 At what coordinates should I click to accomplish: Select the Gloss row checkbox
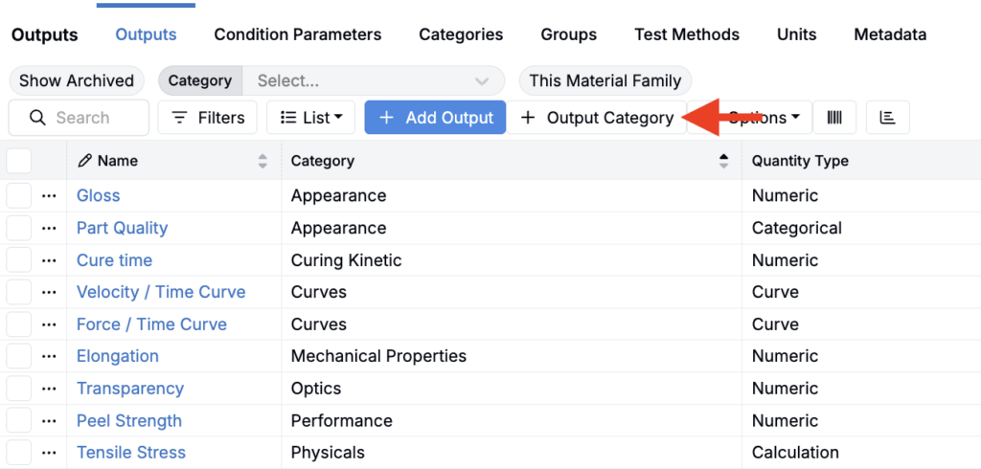click(19, 196)
